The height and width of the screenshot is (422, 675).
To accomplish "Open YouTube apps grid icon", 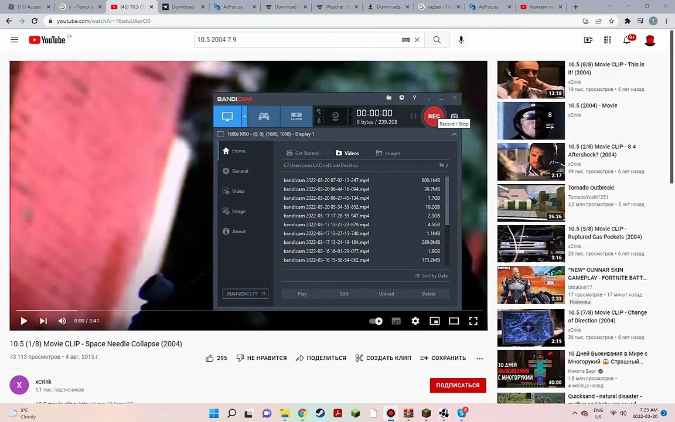I will (608, 40).
